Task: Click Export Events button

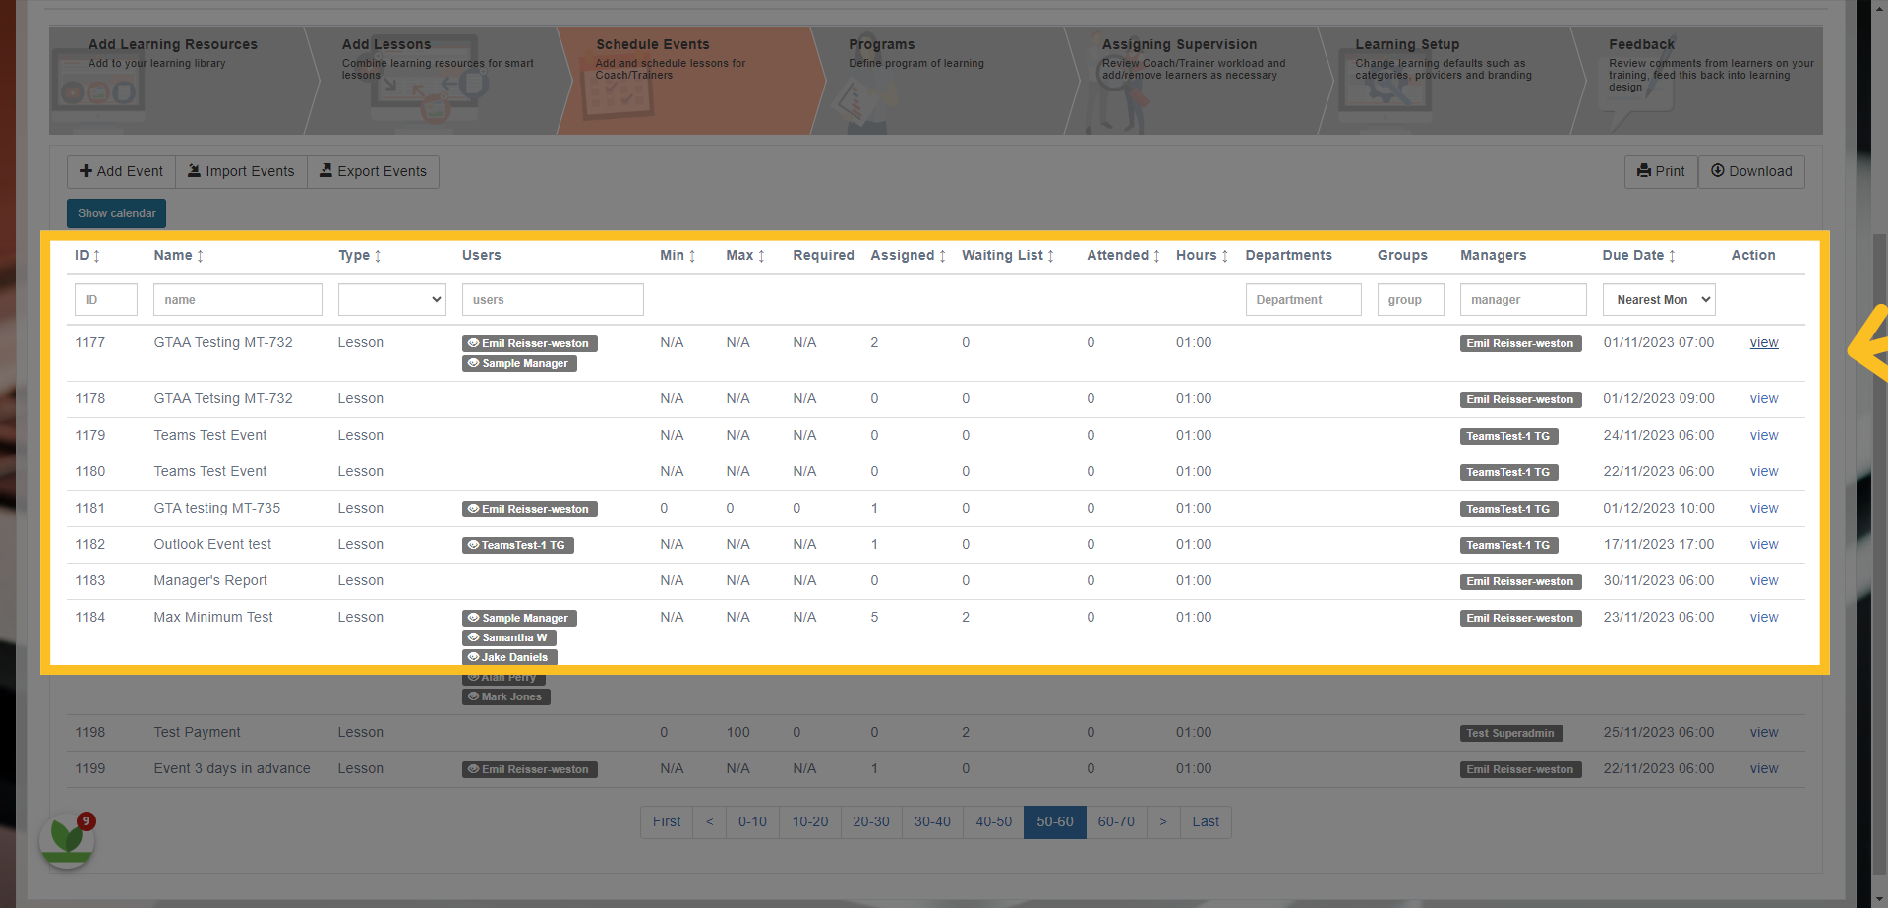Action: [x=374, y=171]
